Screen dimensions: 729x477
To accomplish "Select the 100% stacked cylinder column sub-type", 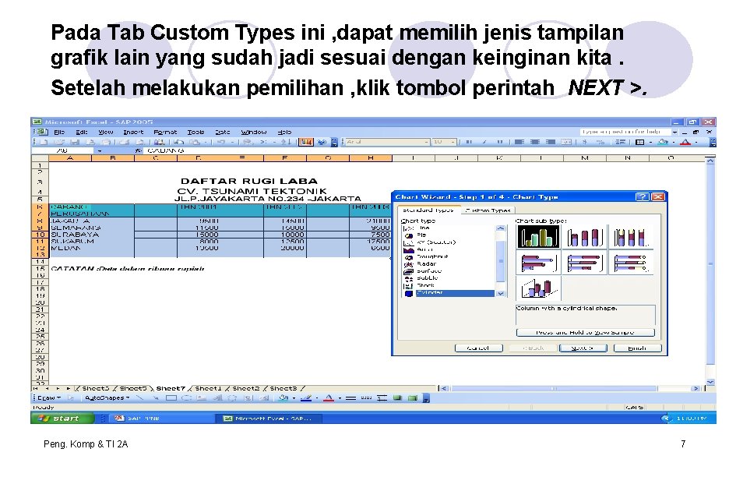I will (x=631, y=237).
